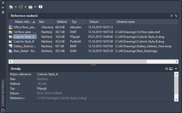Select Gallery_Exterior BMP image reference
This screenshot has width=182, height=113.
25,46
